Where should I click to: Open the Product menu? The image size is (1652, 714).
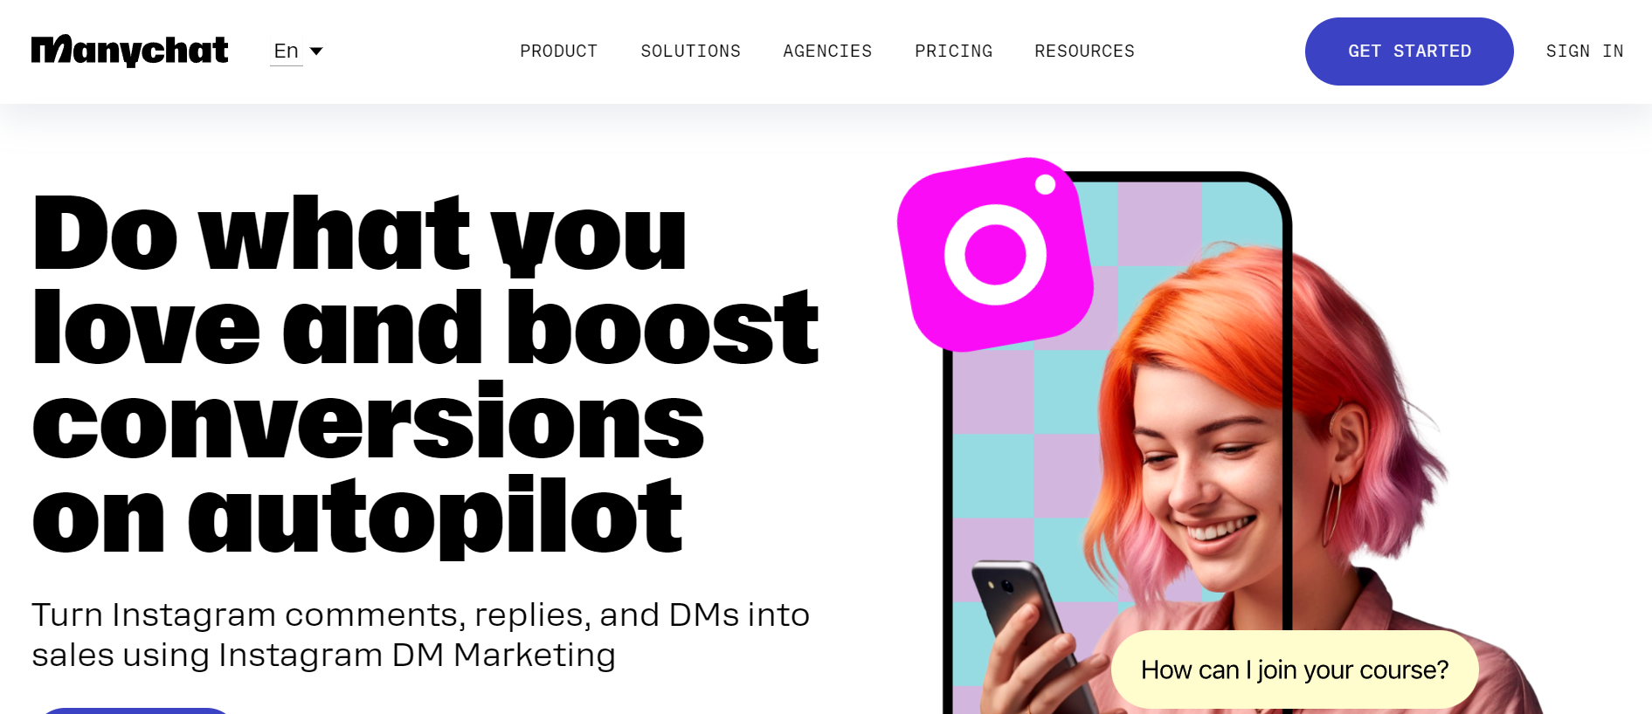click(x=558, y=51)
